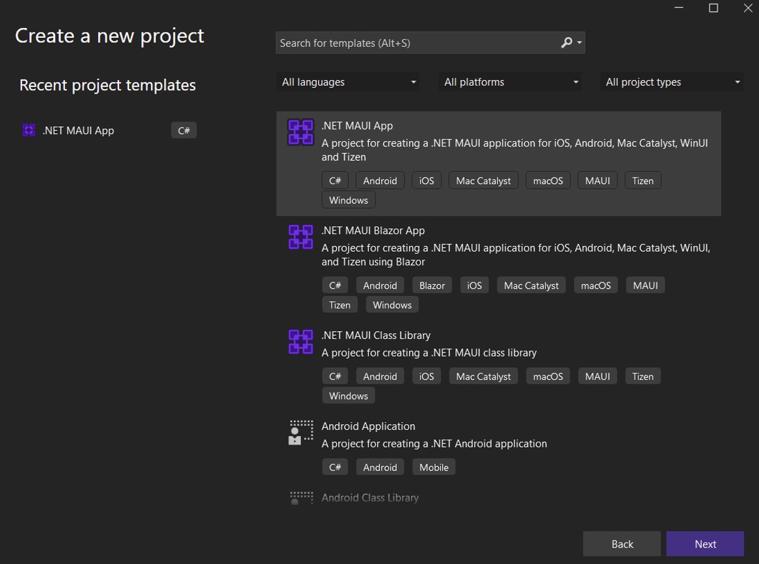This screenshot has width=759, height=564.
Task: Select the .NET MAUI Blazor App template
Action: (373, 230)
